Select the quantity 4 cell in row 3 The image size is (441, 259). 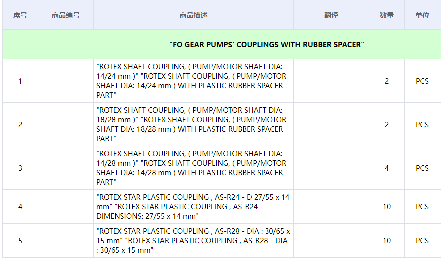coord(387,168)
